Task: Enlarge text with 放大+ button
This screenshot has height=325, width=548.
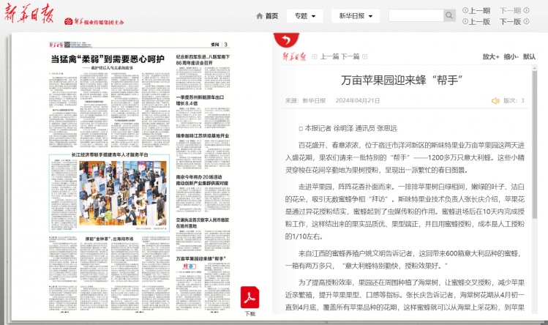Action: tap(490, 56)
